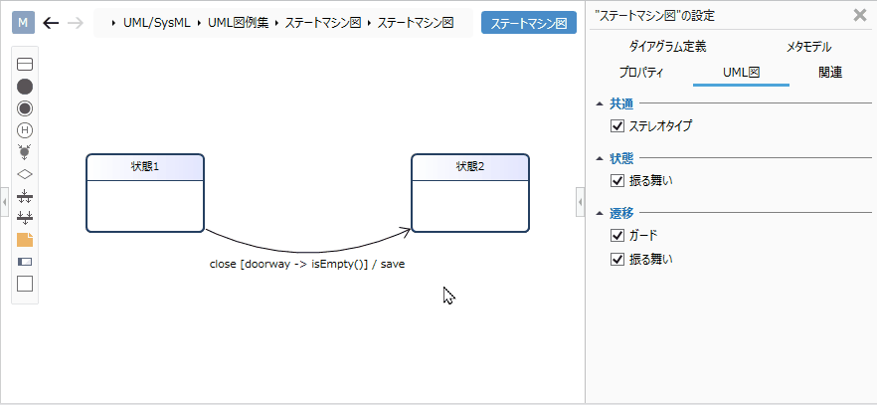
Task: Disable the ガード checkbox
Action: tap(617, 236)
